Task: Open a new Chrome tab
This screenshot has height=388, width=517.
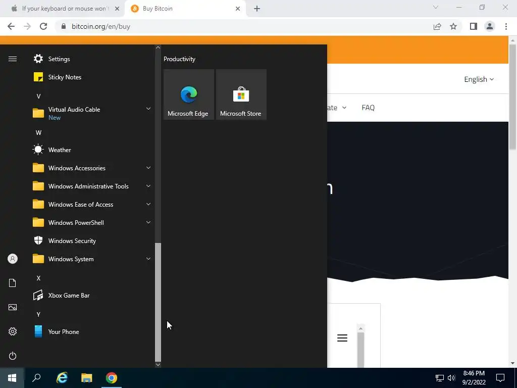Action: coord(257,9)
